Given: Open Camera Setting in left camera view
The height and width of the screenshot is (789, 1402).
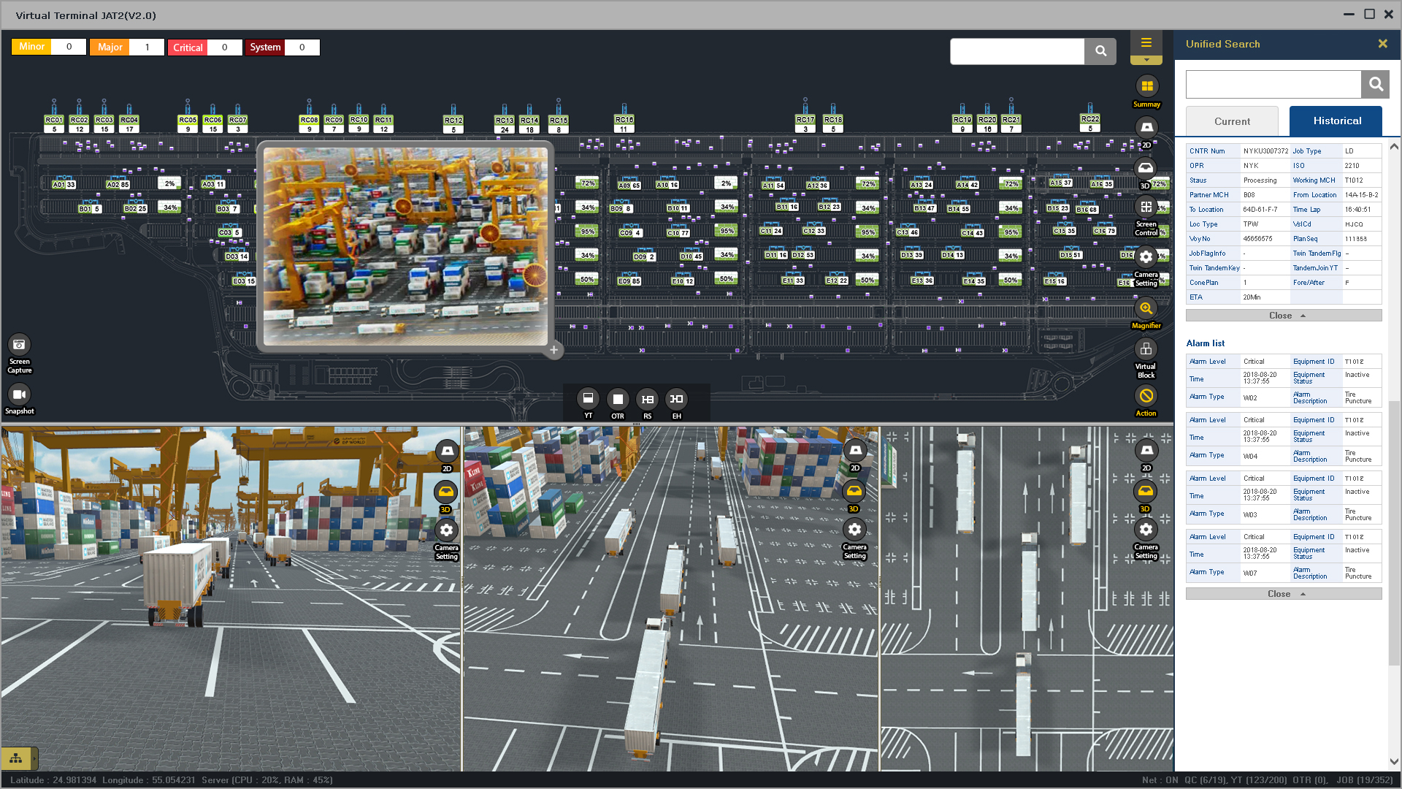Looking at the screenshot, I should [446, 530].
